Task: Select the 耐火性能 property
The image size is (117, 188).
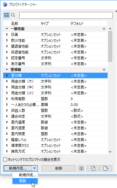Action: point(55,40)
